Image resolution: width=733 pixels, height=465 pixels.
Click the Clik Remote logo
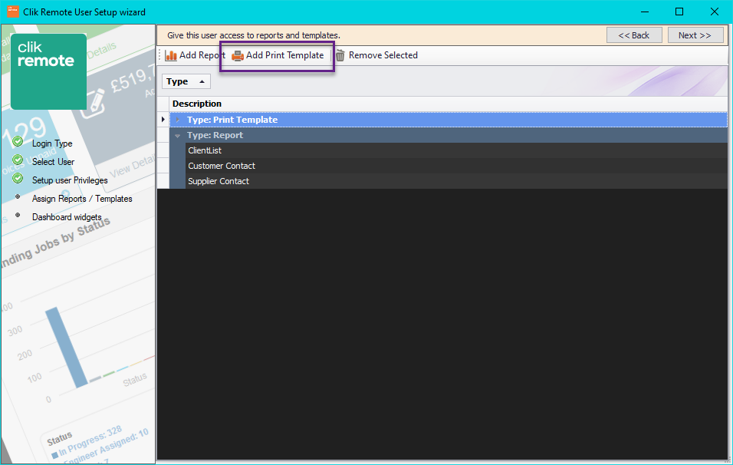click(48, 71)
